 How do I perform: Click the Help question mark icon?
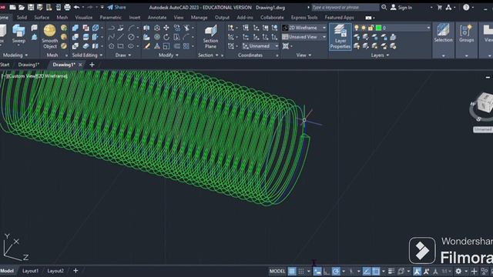pyautogui.click(x=466, y=7)
